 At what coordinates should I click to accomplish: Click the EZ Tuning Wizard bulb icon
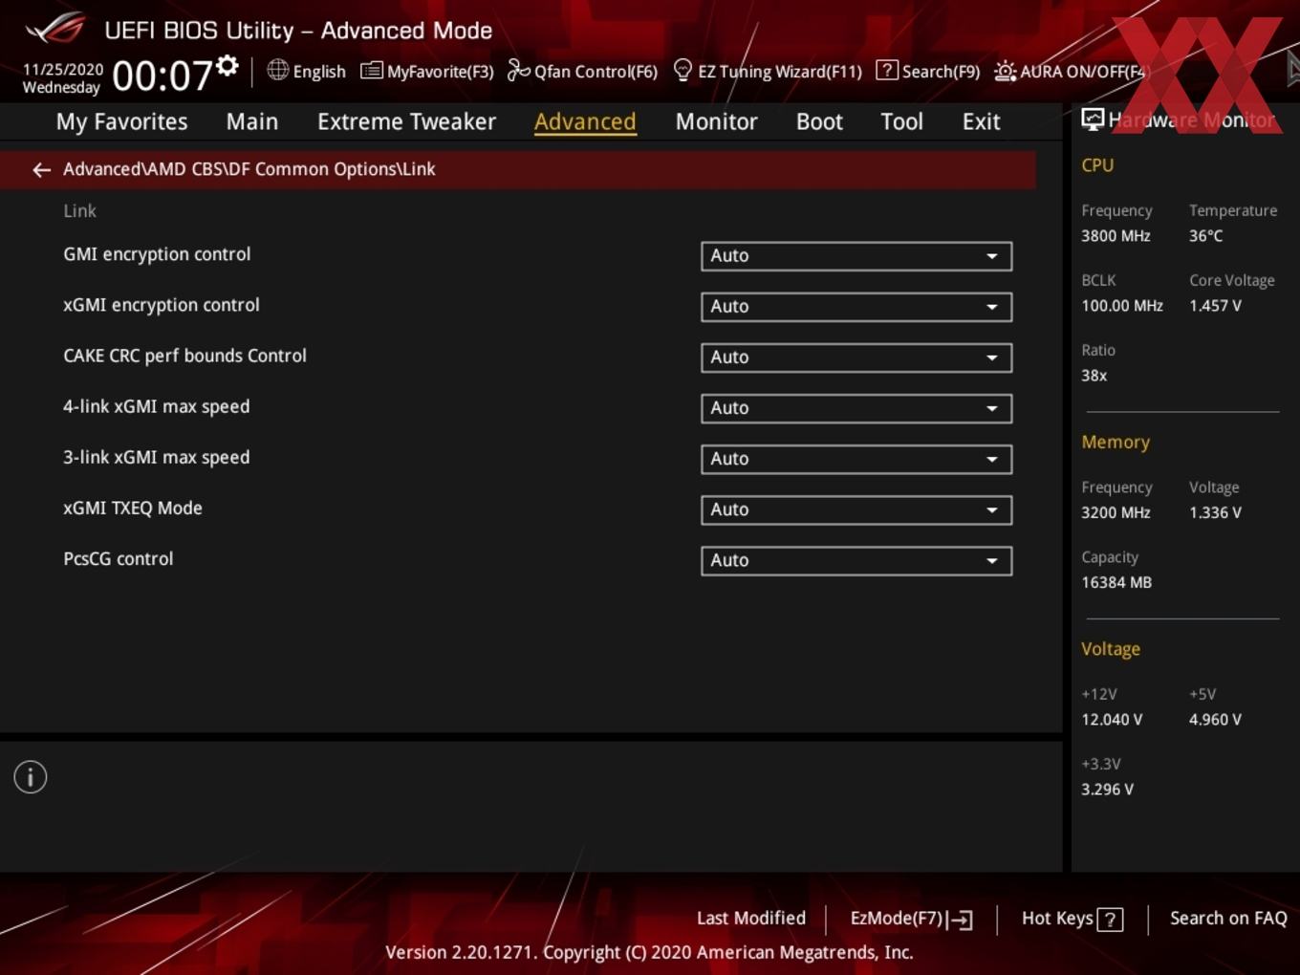[682, 70]
